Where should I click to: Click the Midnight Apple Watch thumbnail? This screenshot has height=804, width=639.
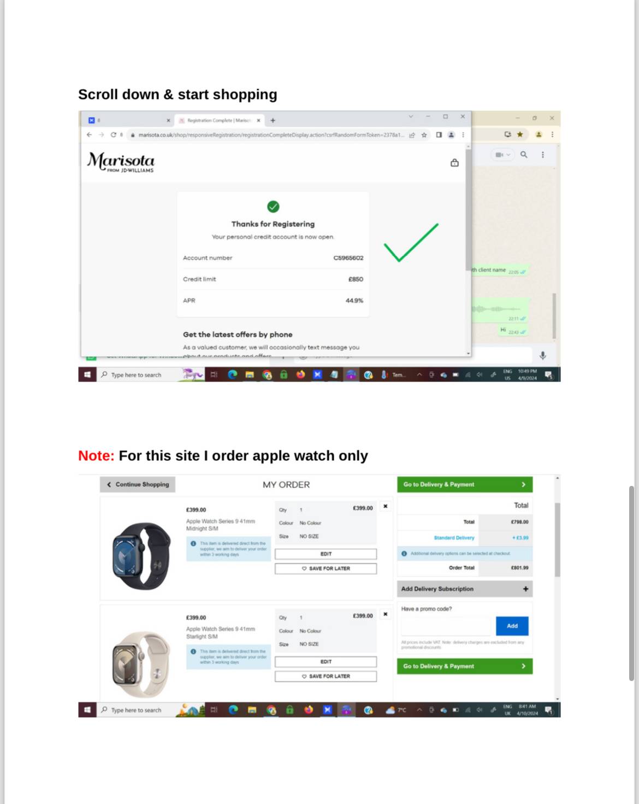[x=142, y=555]
